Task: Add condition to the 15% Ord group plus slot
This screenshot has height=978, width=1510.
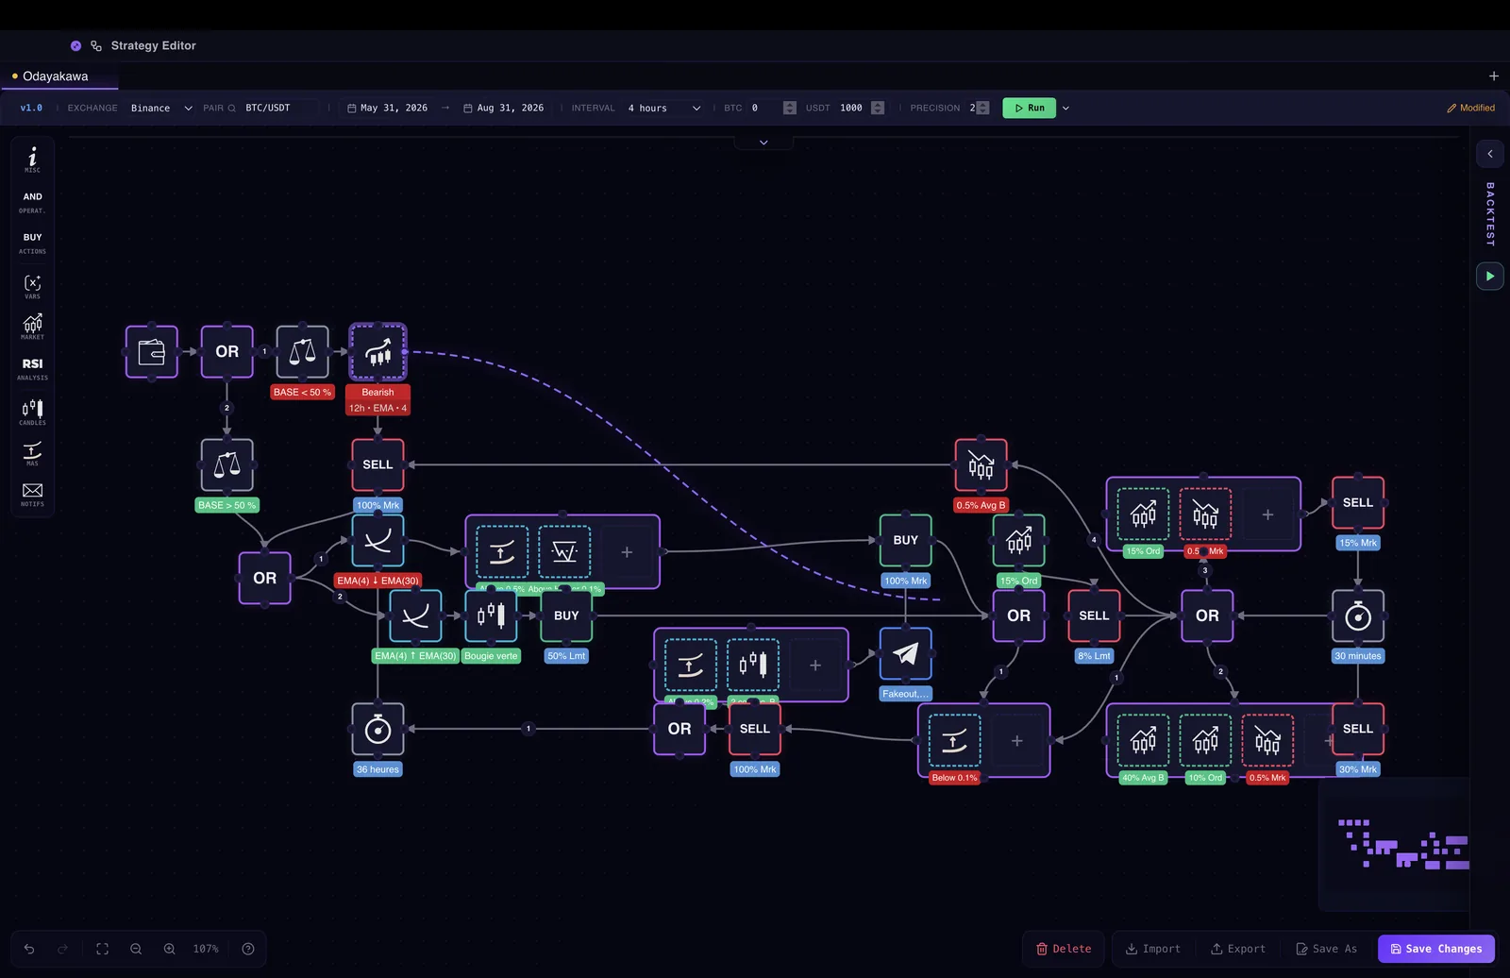Action: [x=1267, y=514]
